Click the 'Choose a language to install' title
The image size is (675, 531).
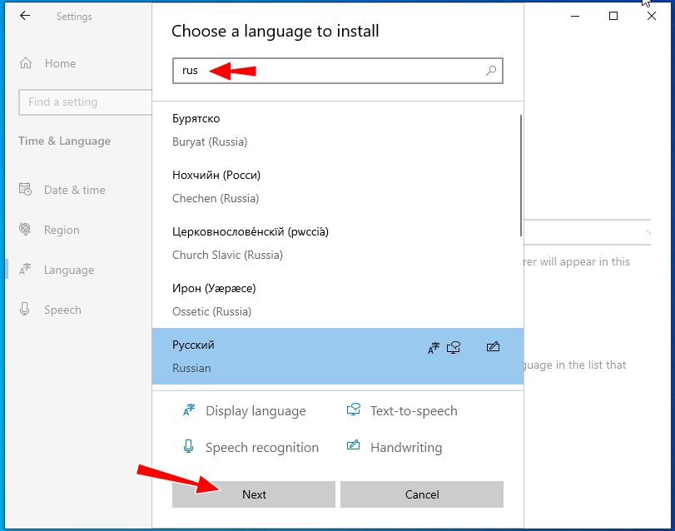275,31
